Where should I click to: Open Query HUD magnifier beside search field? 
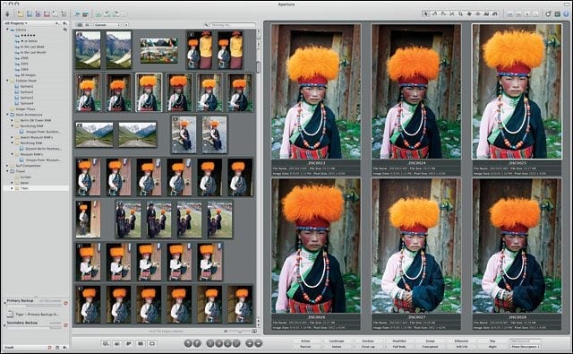click(x=207, y=25)
